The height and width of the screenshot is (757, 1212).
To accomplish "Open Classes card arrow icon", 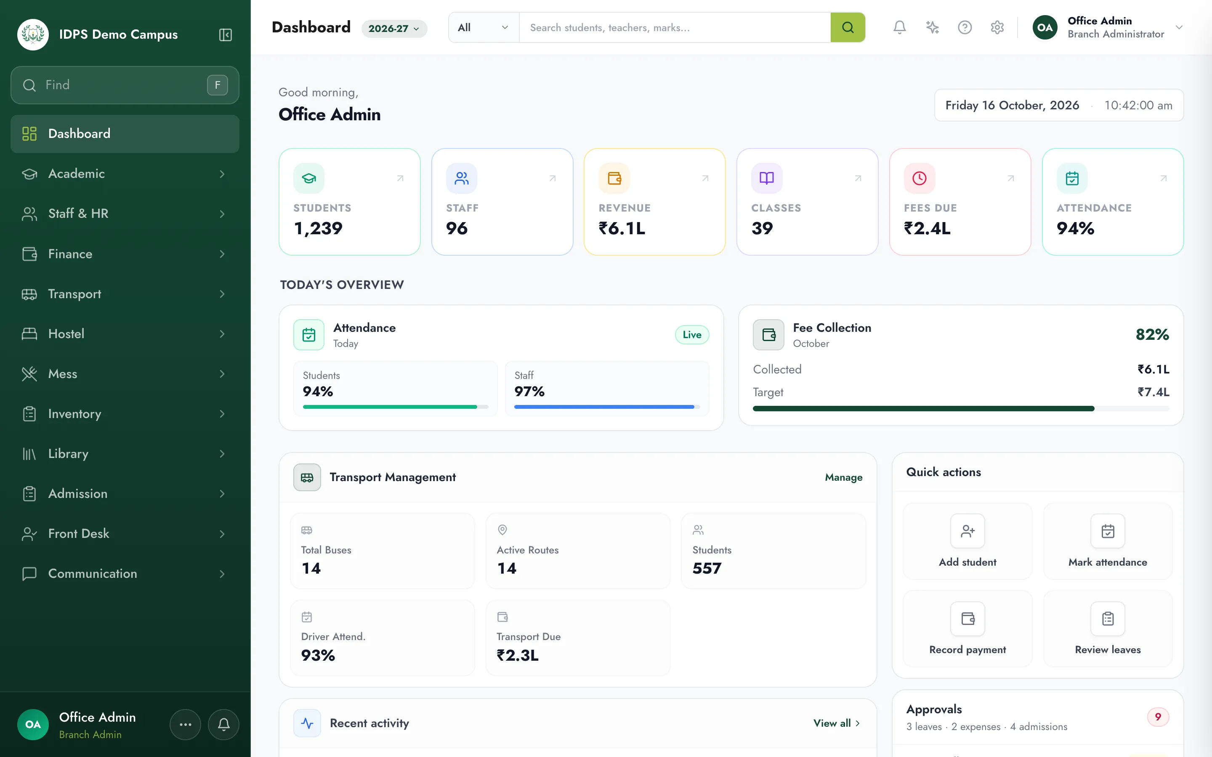I will click(858, 178).
